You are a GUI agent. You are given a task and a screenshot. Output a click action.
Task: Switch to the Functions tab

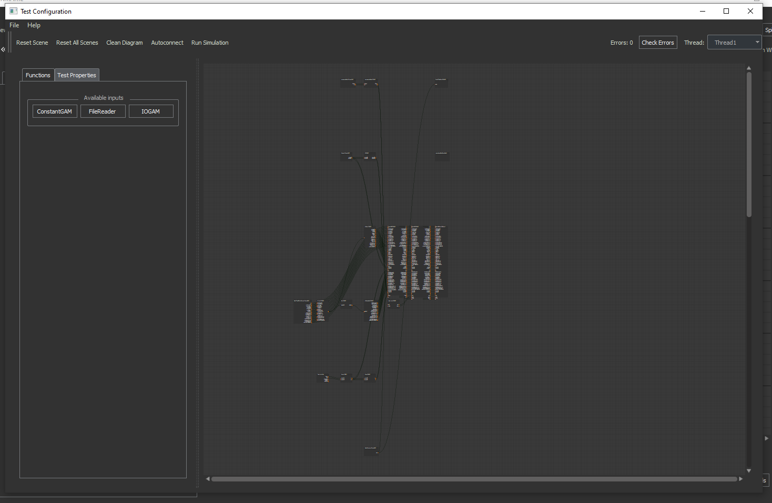tap(37, 75)
